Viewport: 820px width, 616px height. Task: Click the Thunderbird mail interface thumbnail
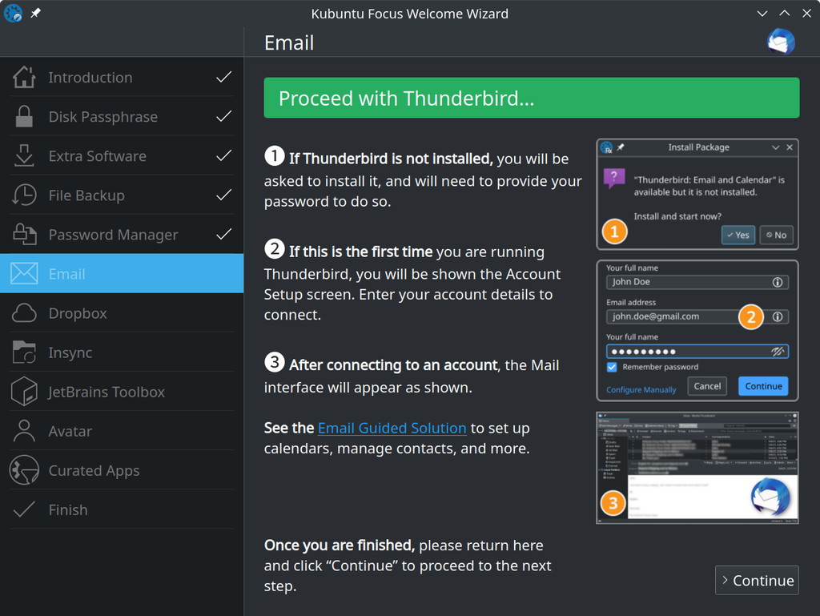pos(697,468)
